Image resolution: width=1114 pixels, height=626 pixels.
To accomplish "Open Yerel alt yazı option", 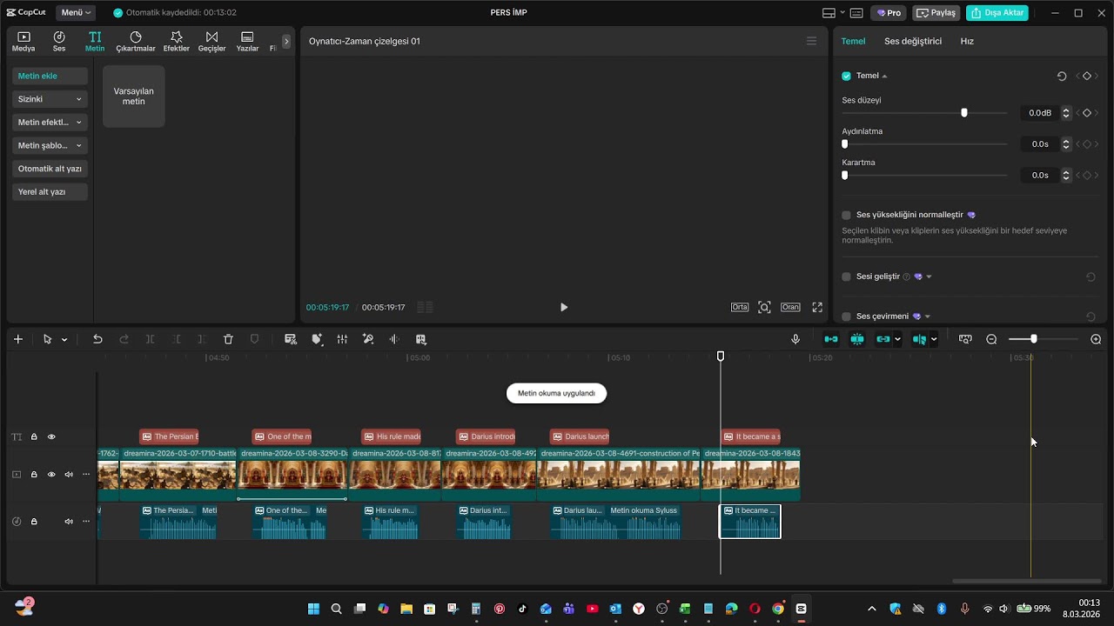I will tap(50, 191).
